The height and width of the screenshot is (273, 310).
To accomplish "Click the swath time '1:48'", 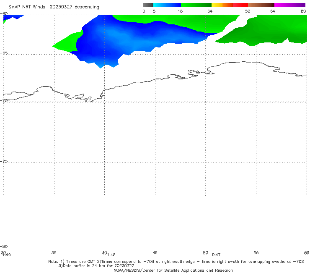I will pyautogui.click(x=111, y=255).
